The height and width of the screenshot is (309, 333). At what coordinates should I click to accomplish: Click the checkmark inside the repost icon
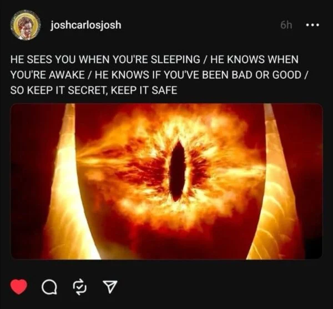pyautogui.click(x=80, y=287)
